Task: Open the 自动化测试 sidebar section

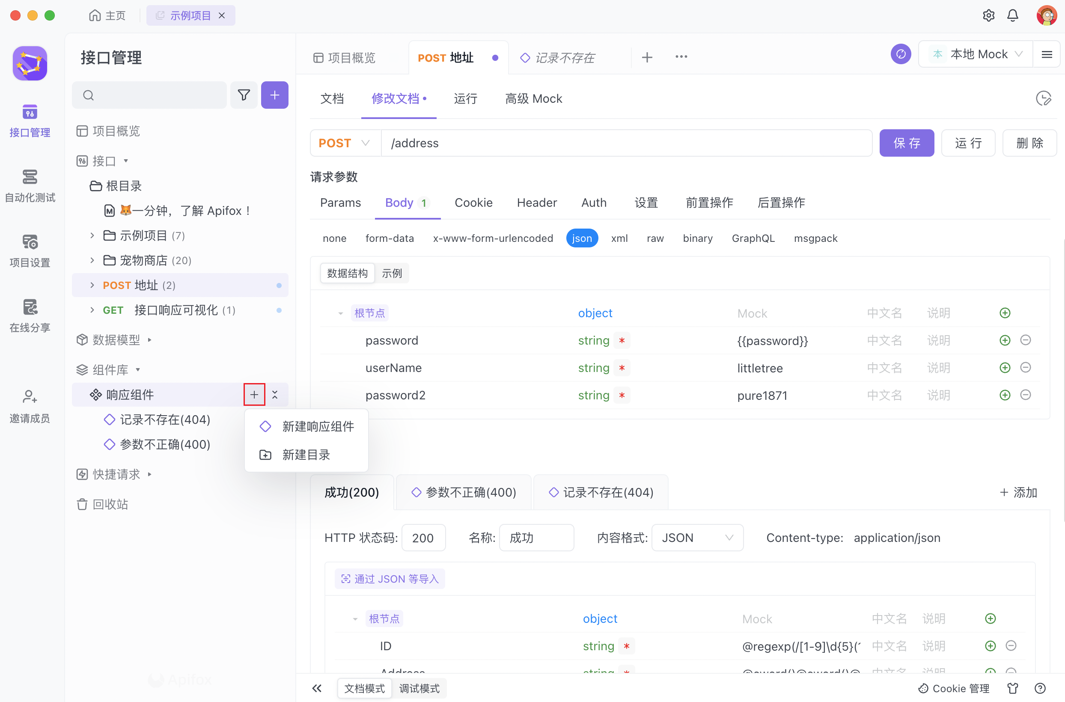Action: click(x=30, y=186)
